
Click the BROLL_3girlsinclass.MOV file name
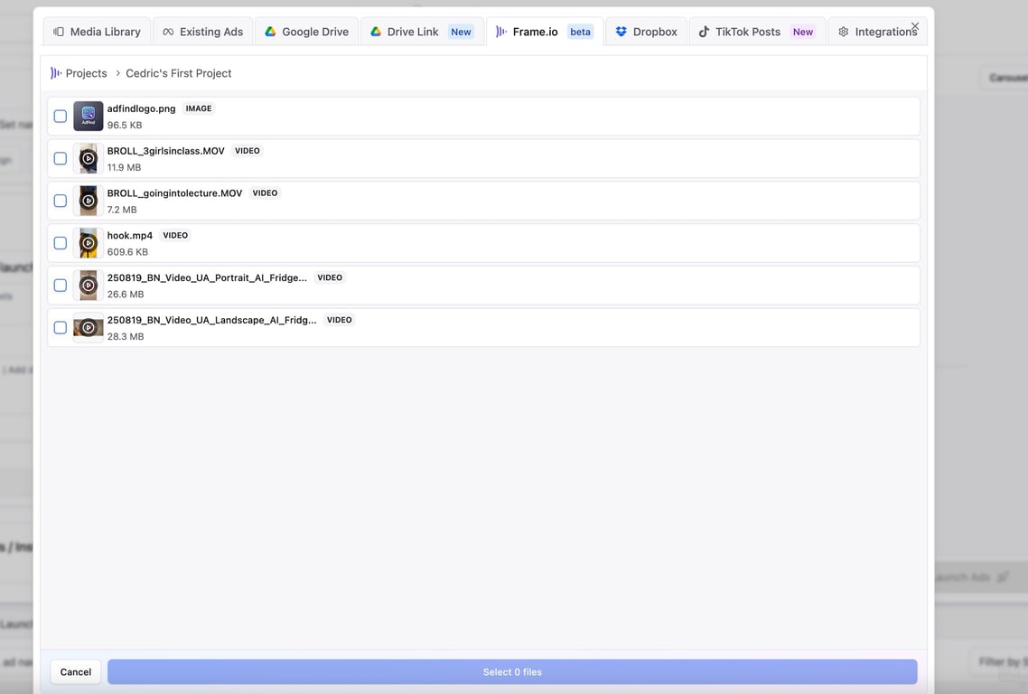[166, 151]
